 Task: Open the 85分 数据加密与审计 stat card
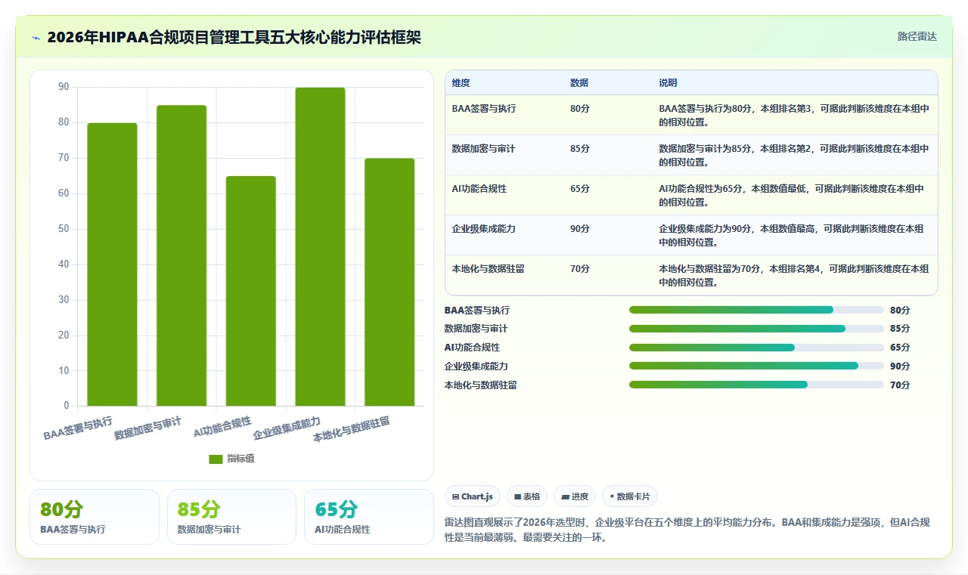click(x=231, y=517)
